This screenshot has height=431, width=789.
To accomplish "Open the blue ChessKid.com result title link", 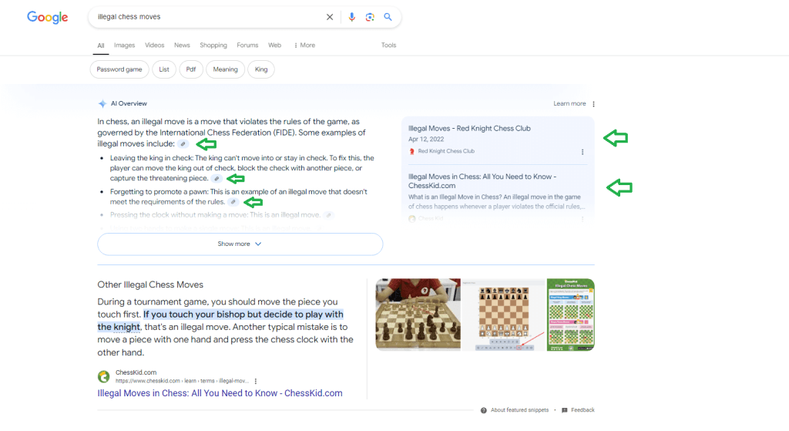I will [x=220, y=393].
